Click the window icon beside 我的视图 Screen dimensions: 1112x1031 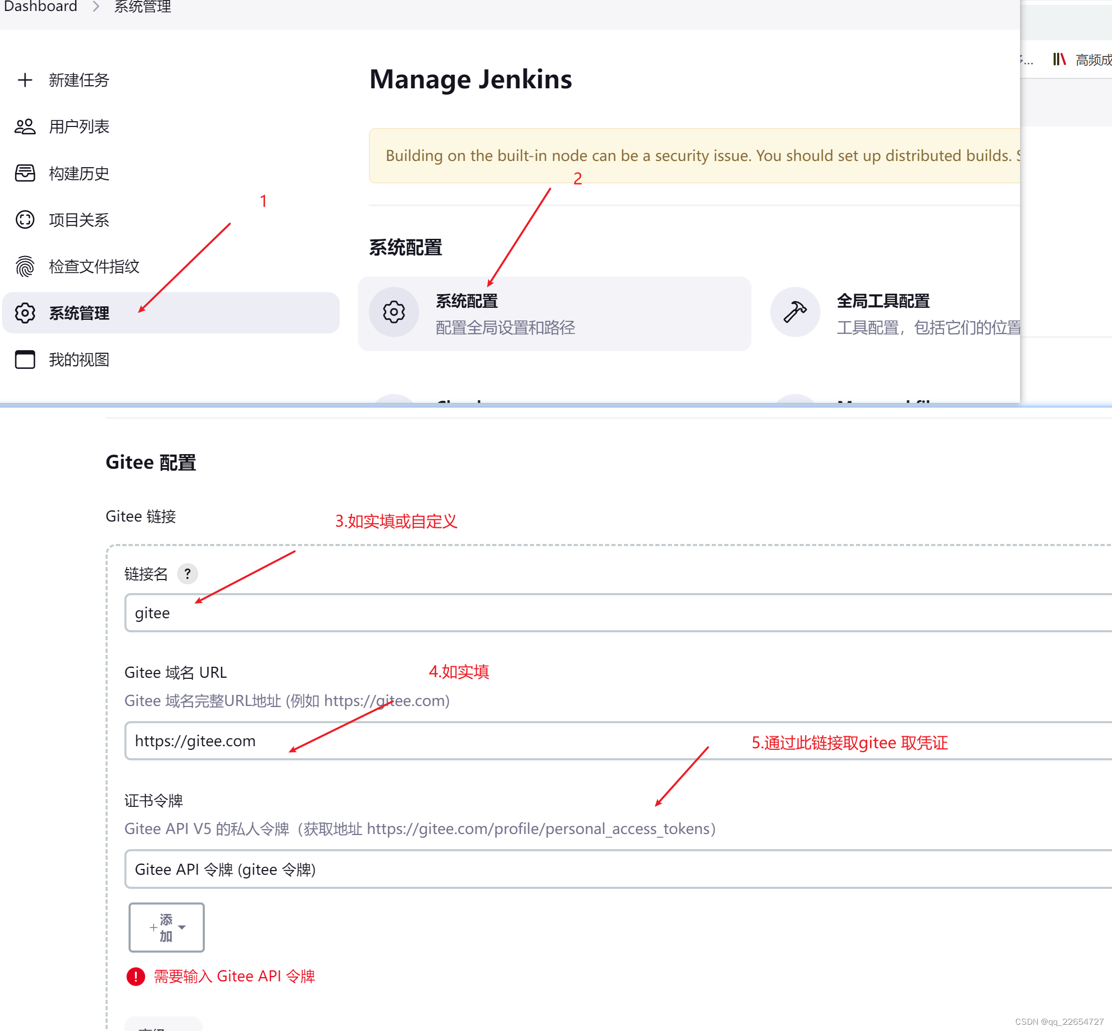(x=25, y=360)
